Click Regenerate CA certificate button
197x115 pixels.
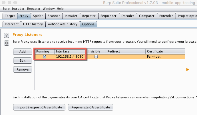pyautogui.click(x=91, y=107)
